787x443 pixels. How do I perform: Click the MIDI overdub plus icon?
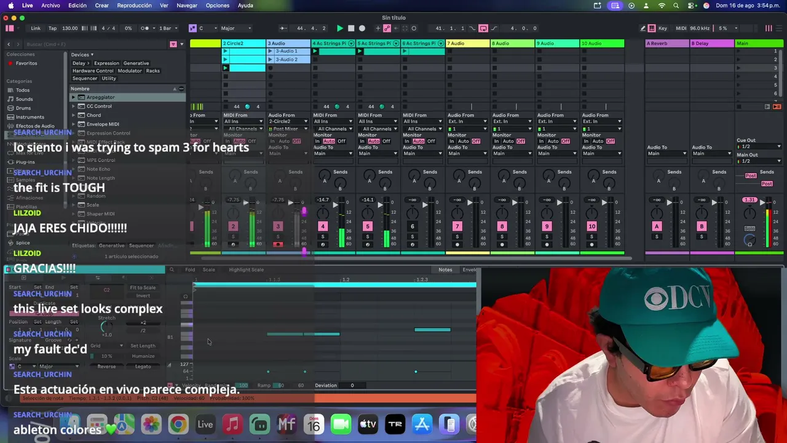(378, 28)
